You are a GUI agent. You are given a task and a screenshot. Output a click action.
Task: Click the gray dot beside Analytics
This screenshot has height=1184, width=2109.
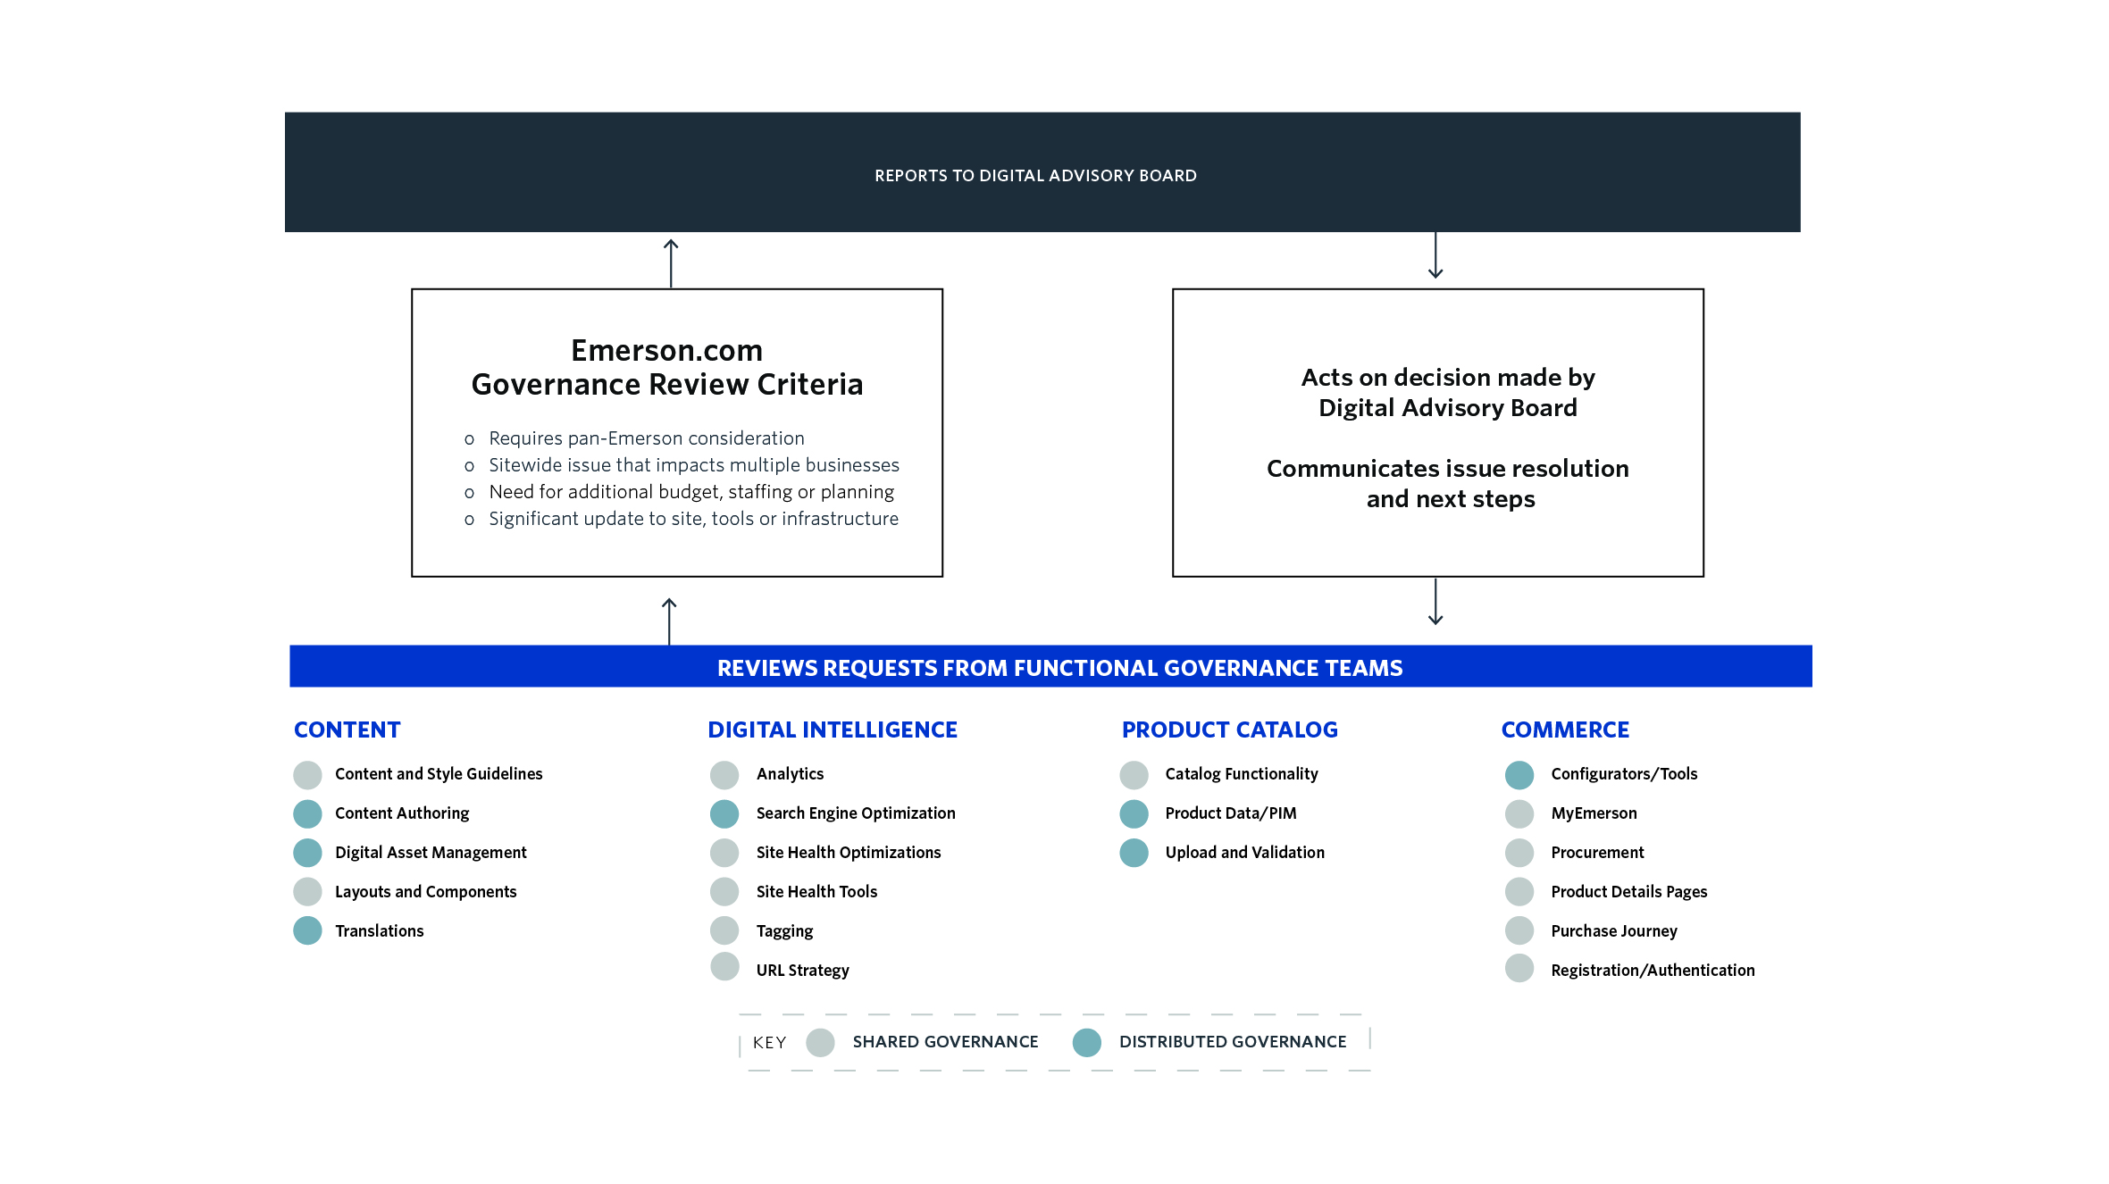(724, 774)
